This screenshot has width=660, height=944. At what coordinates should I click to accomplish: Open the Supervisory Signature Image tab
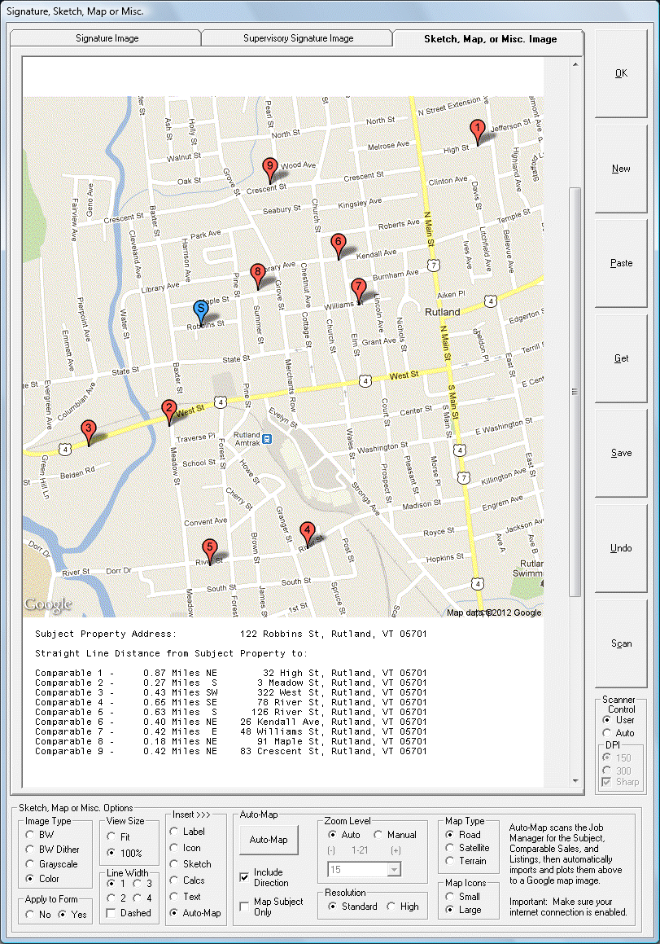pos(298,38)
